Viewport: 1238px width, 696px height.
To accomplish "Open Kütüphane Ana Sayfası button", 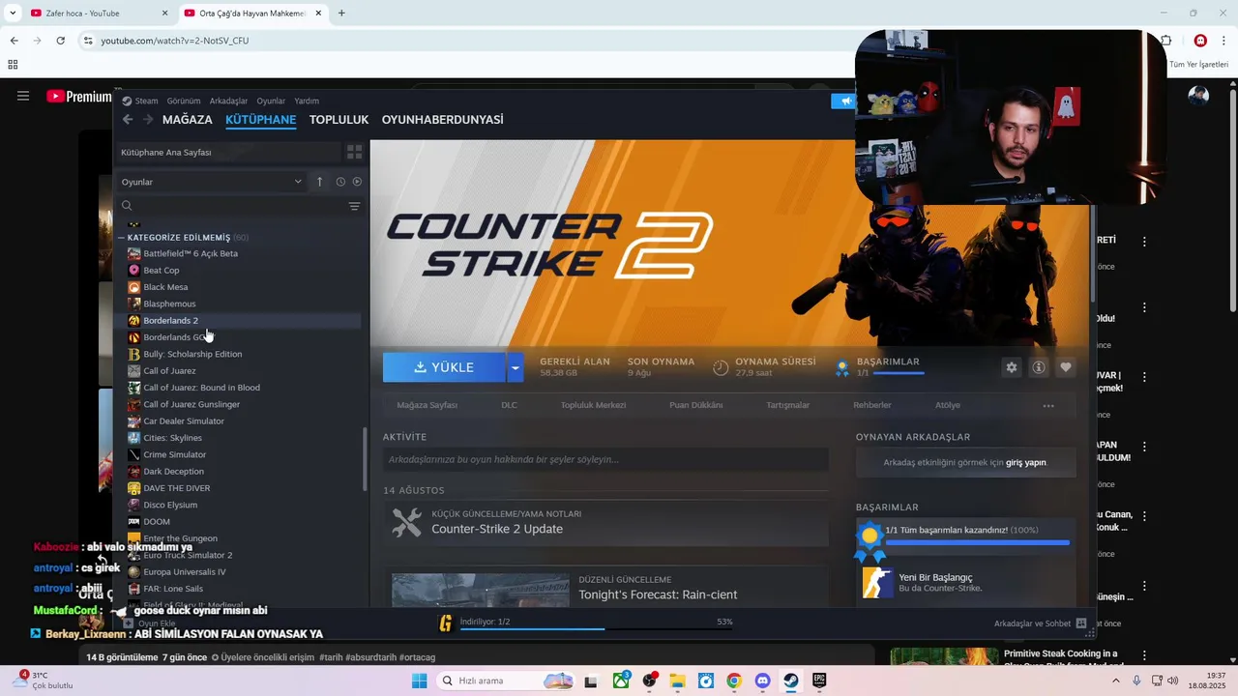I will pyautogui.click(x=227, y=153).
